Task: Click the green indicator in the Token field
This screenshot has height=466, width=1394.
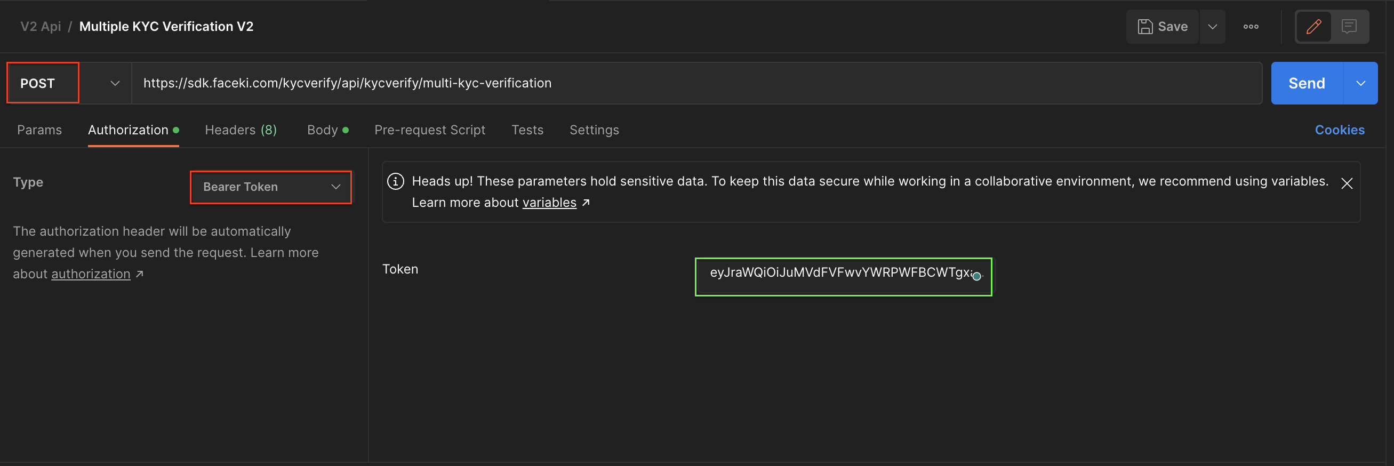Action: [976, 277]
